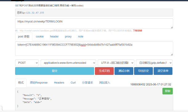Switch to the note tab
The width and height of the screenshot is (188, 112).
coord(81,37)
